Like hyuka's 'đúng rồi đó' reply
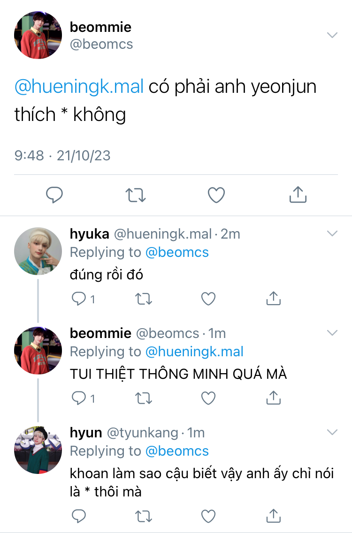This screenshot has height=533, width=352. click(x=208, y=299)
